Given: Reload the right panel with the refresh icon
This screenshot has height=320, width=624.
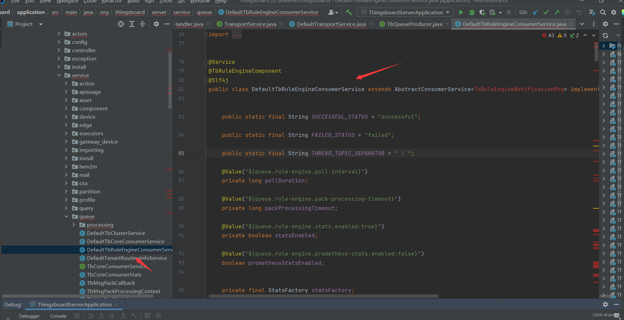Looking at the screenshot, I should pyautogui.click(x=605, y=35).
